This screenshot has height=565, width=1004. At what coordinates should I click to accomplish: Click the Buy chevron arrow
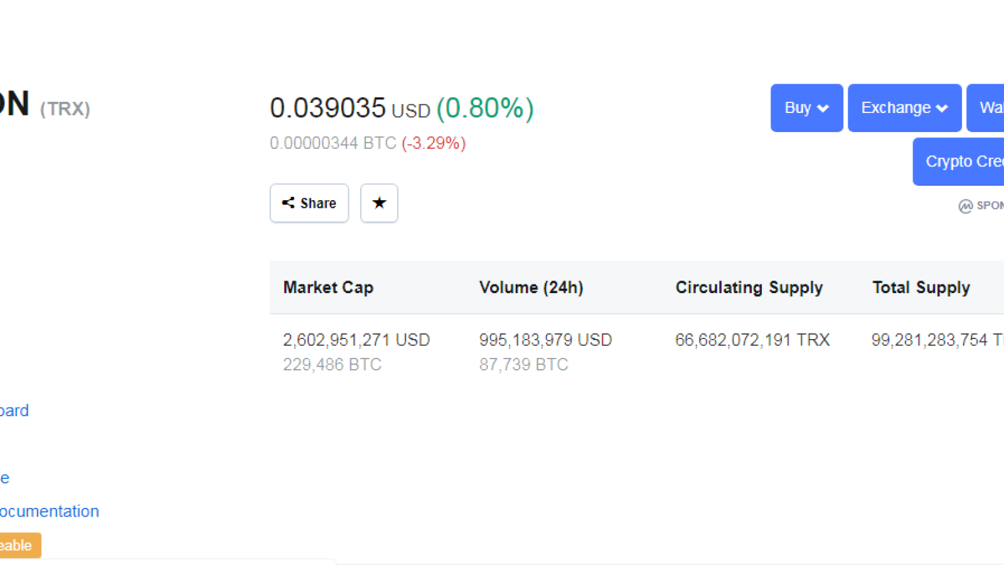823,109
